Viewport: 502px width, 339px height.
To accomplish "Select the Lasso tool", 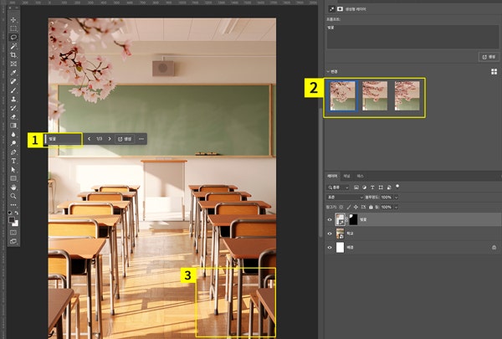I will [x=13, y=37].
